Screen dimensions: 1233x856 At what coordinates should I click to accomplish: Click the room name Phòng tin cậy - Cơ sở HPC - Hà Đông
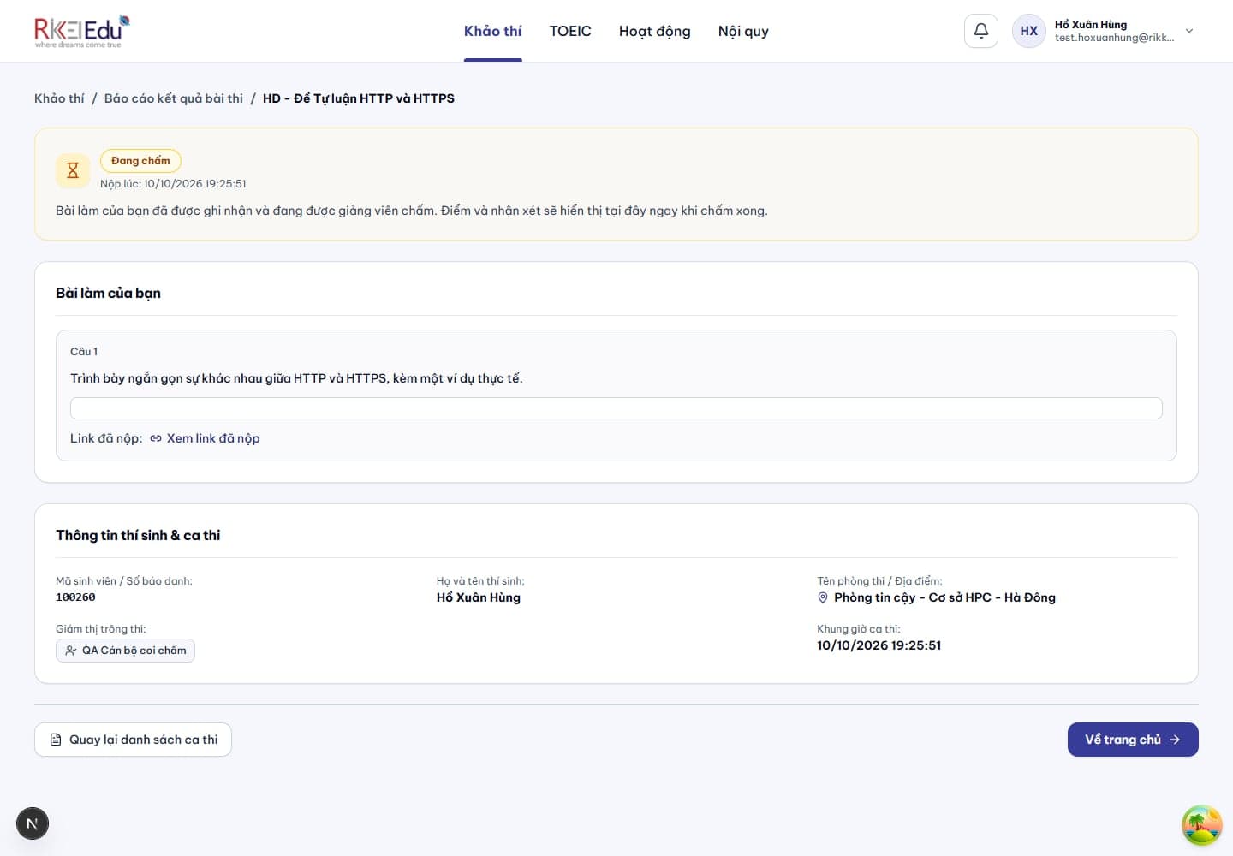(x=945, y=597)
